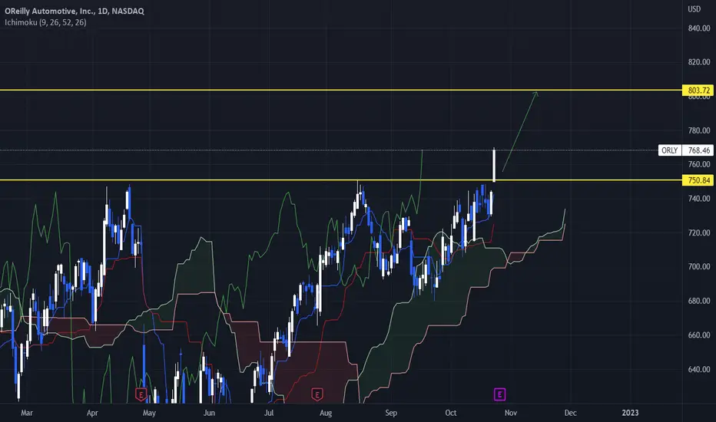Click the 660.00 price axis value
The width and height of the screenshot is (716, 422).
point(699,335)
